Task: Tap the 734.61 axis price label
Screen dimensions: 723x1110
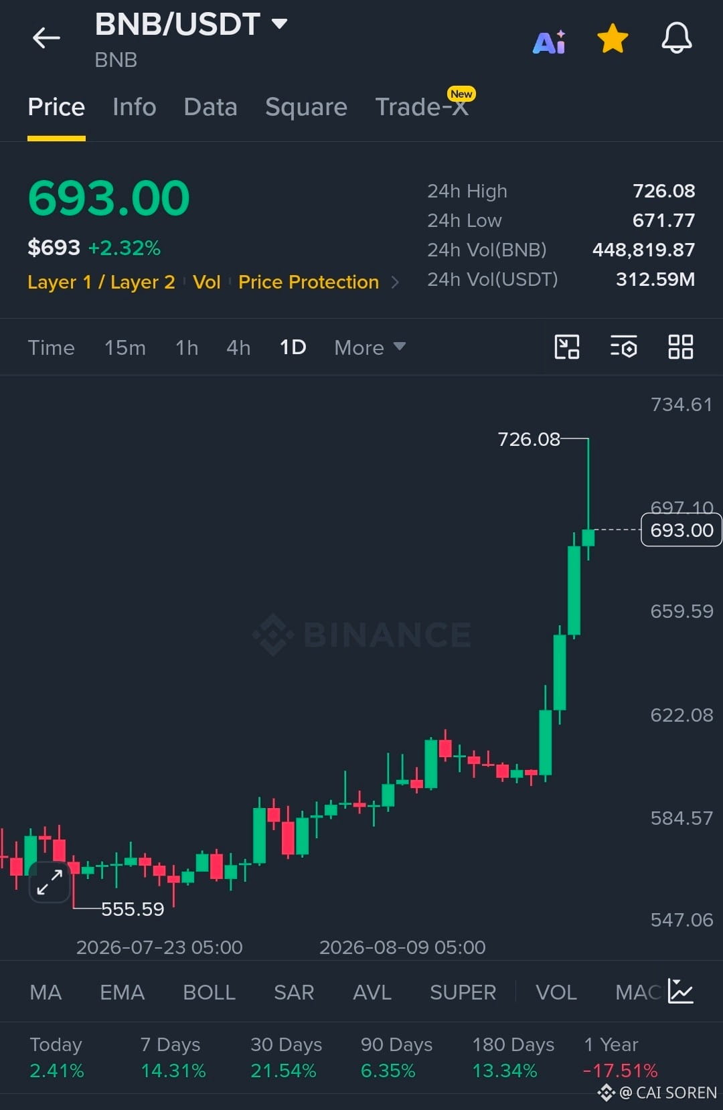Action: point(681,404)
